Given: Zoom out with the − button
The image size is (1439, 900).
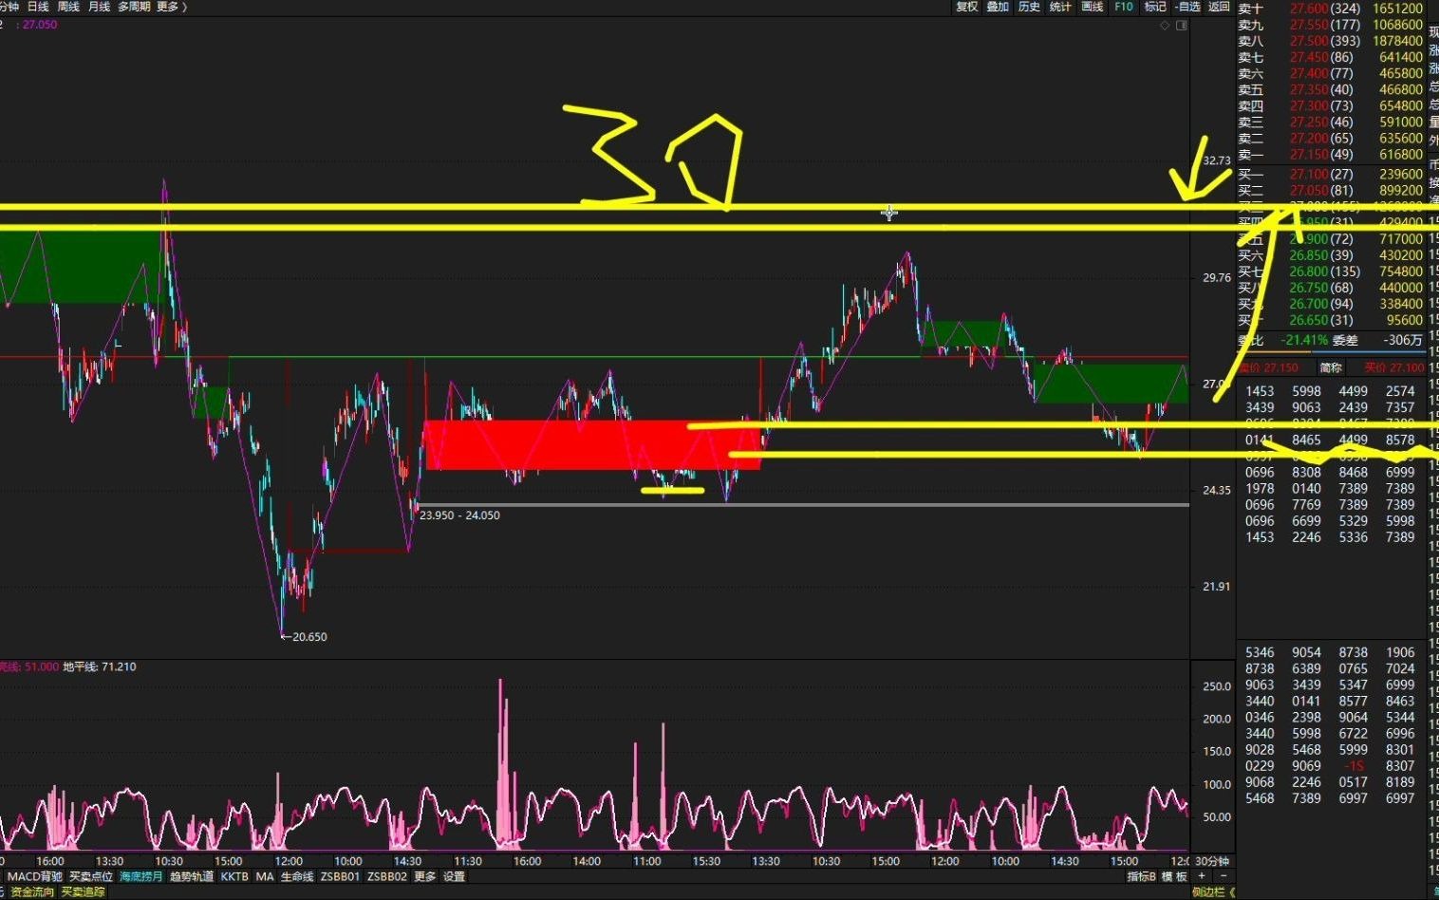Looking at the screenshot, I should click(1224, 876).
